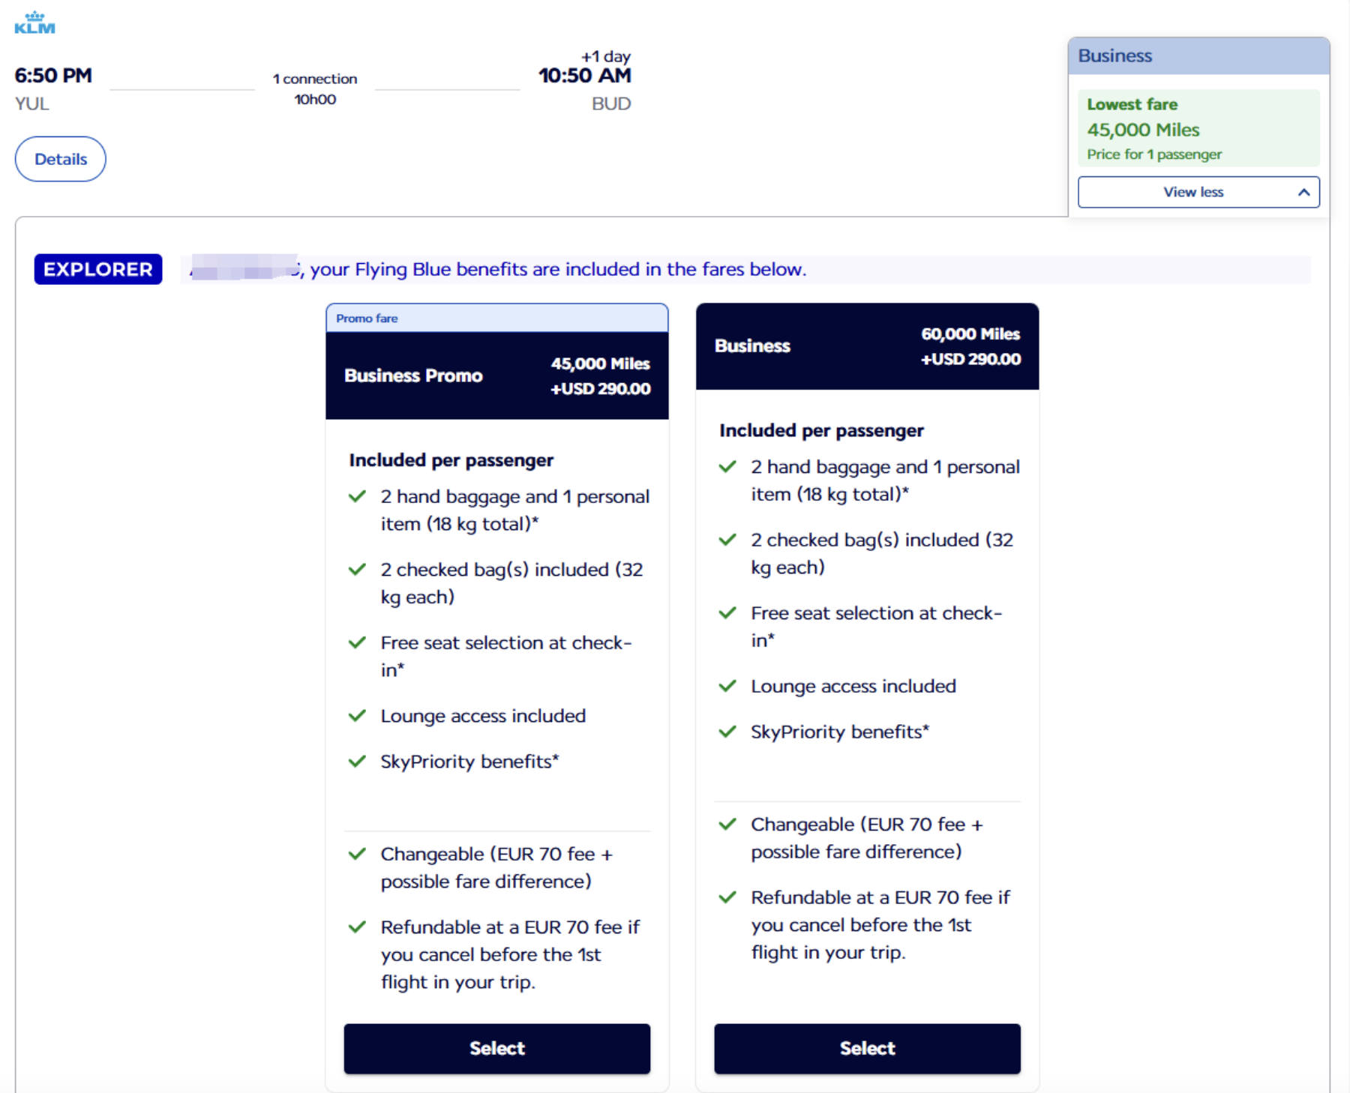The width and height of the screenshot is (1350, 1093).
Task: Click the Business fare card header
Action: pyautogui.click(x=867, y=346)
